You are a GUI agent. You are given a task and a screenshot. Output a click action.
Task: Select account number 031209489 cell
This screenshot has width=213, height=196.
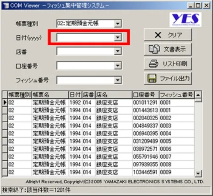(x=145, y=141)
